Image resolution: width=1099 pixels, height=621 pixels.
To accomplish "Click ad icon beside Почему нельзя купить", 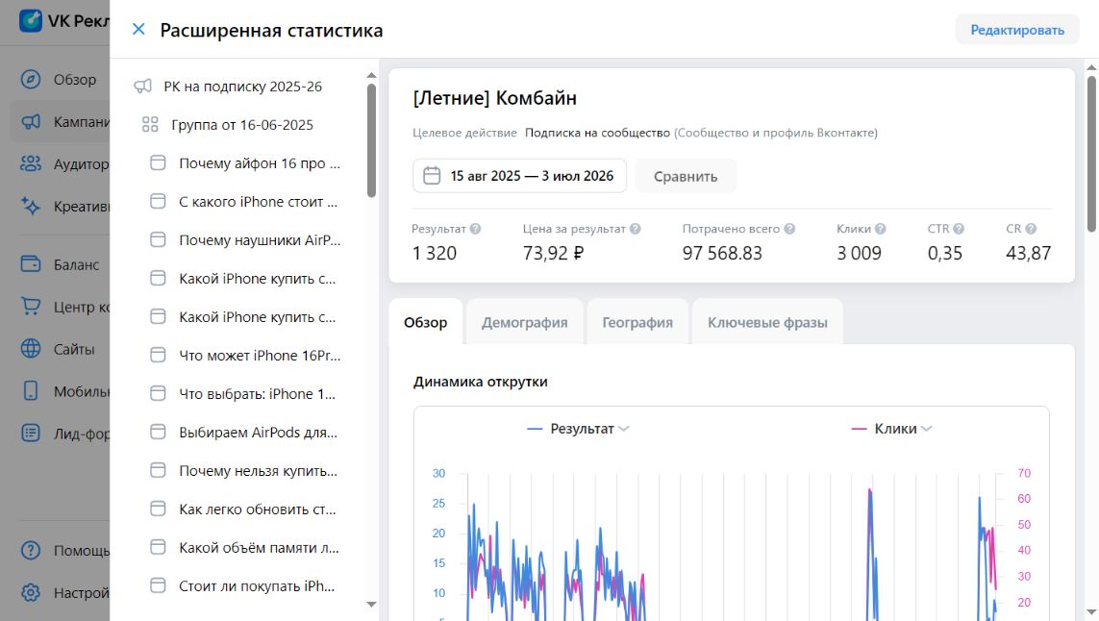I will (x=159, y=471).
